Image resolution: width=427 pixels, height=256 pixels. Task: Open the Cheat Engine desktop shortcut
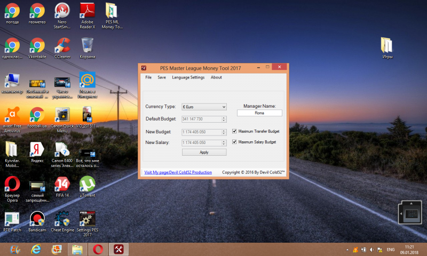point(62,222)
